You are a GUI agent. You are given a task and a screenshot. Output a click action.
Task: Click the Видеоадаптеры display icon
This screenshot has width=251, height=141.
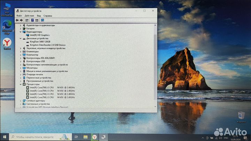(24, 32)
